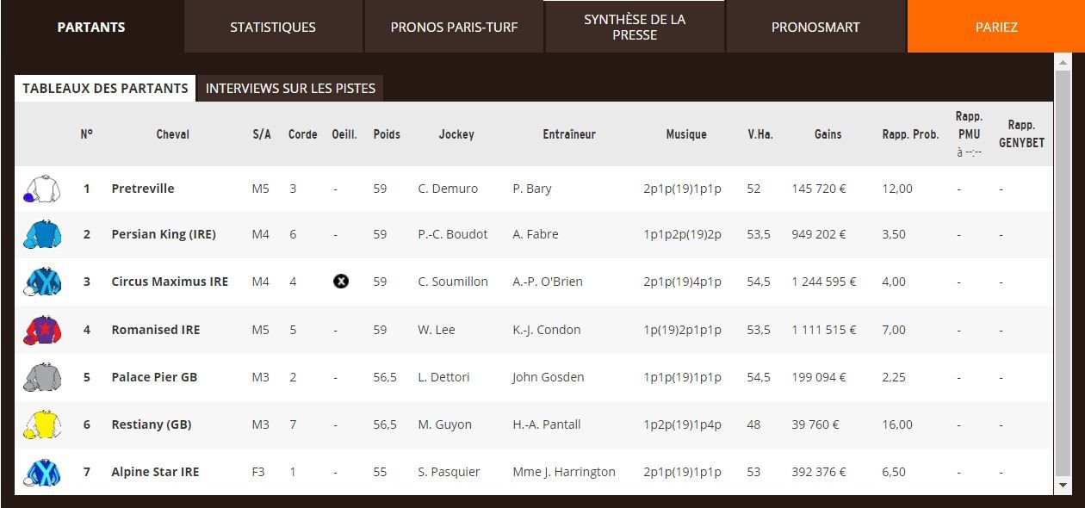
Task: Click Persian King's blue silks icon
Action: pyautogui.click(x=40, y=235)
